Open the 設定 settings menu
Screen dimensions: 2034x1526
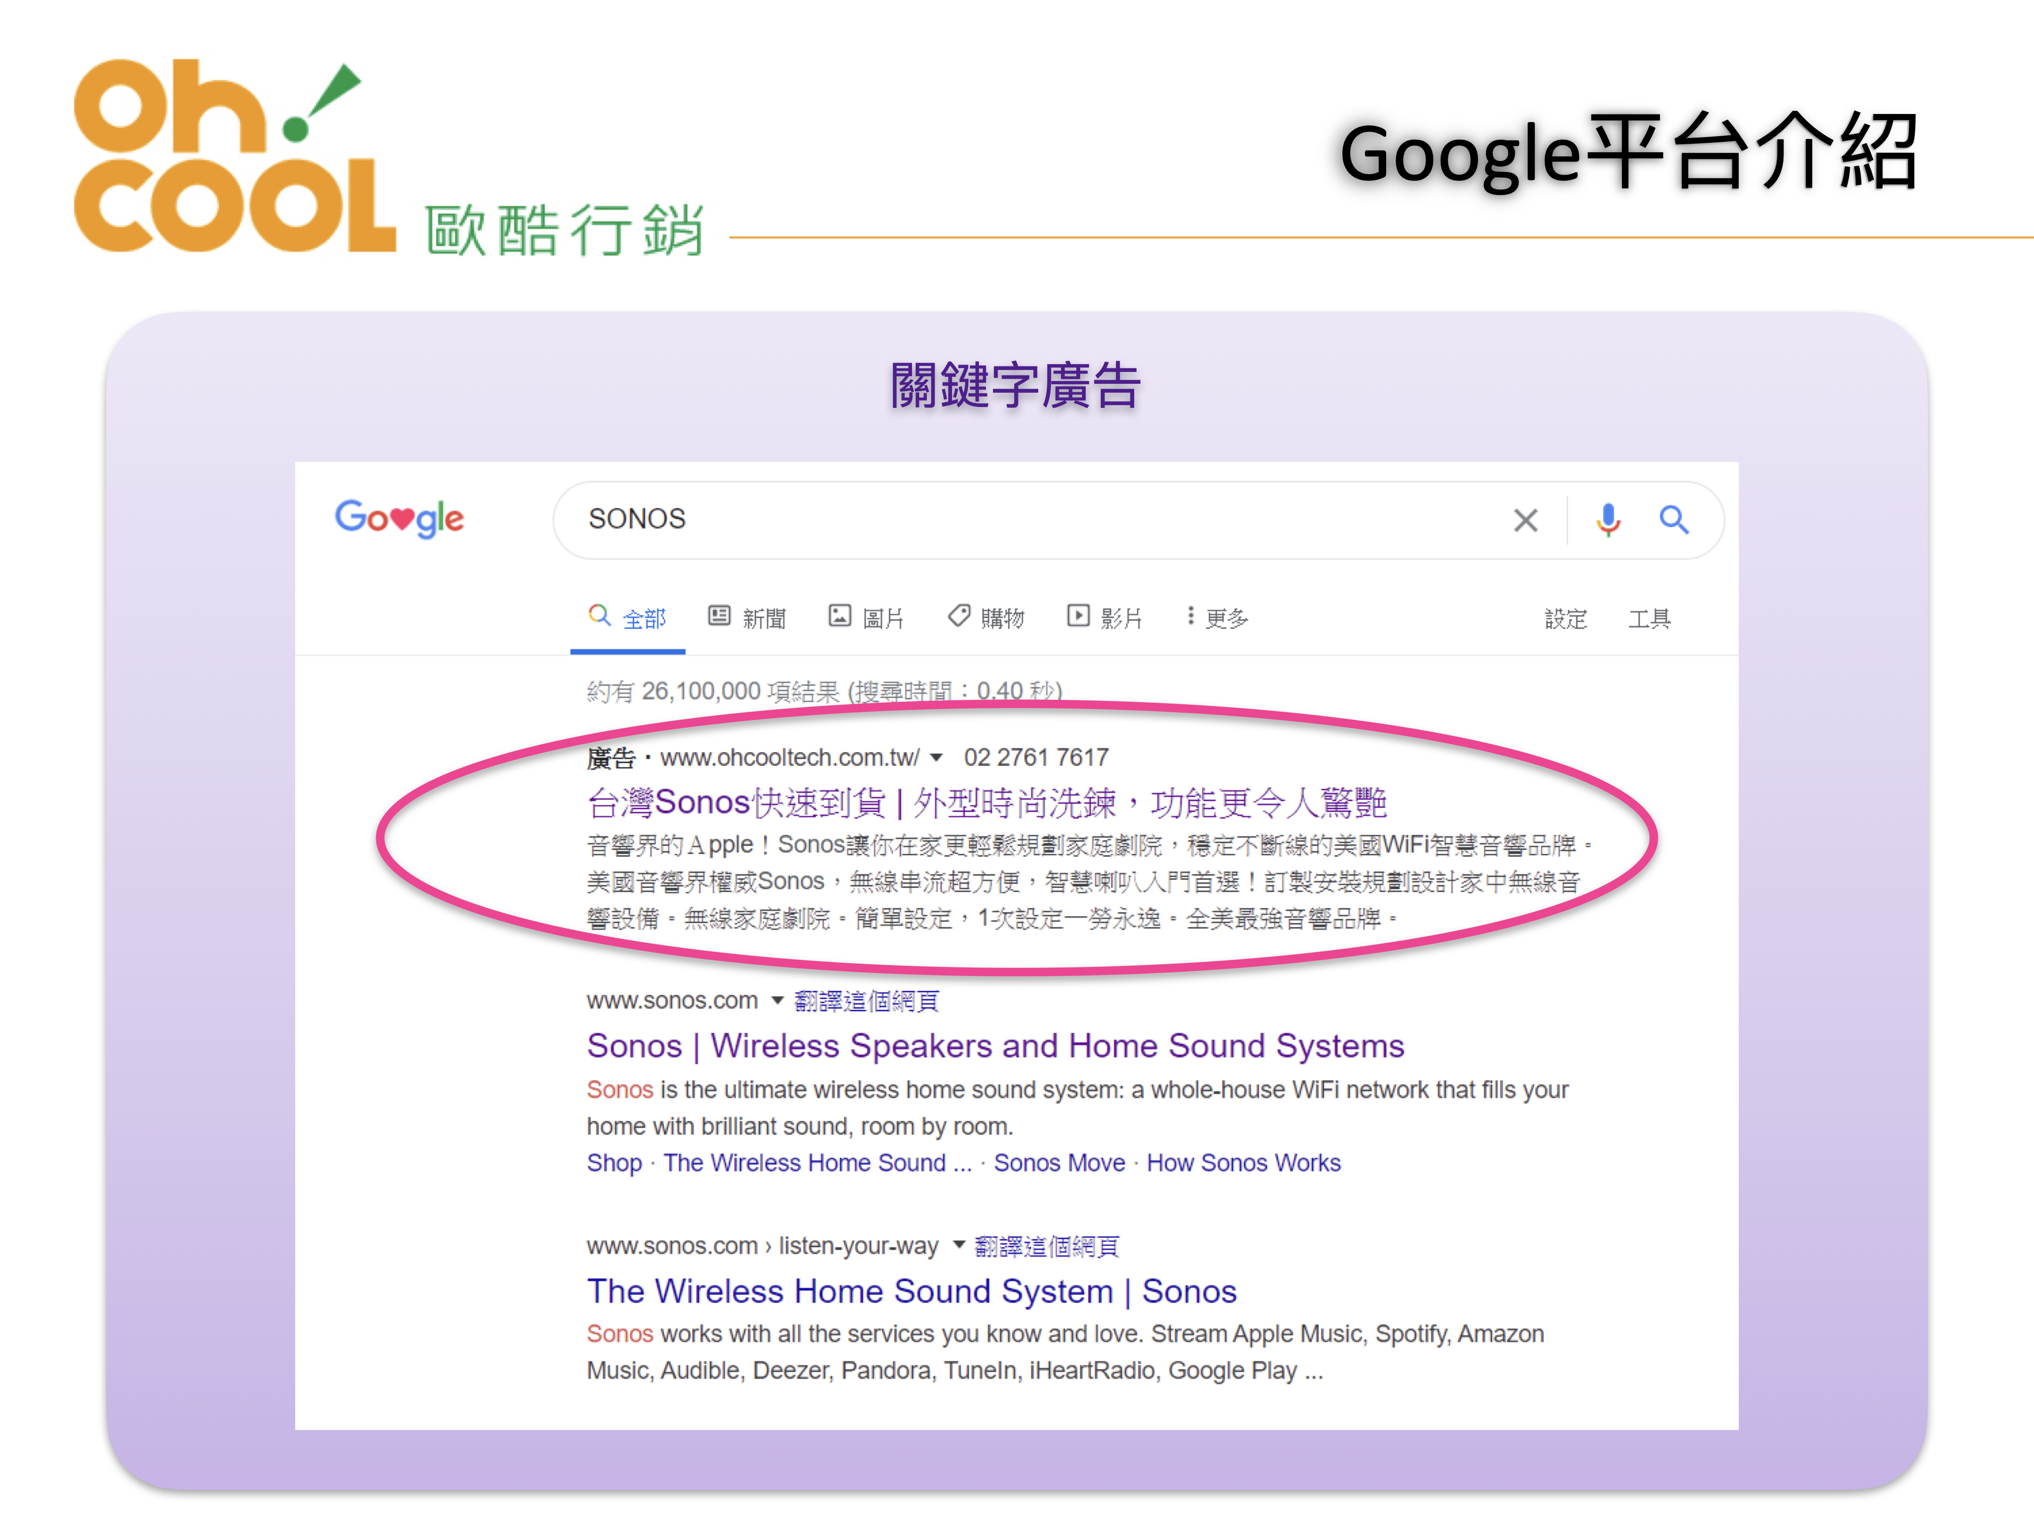tap(1566, 619)
